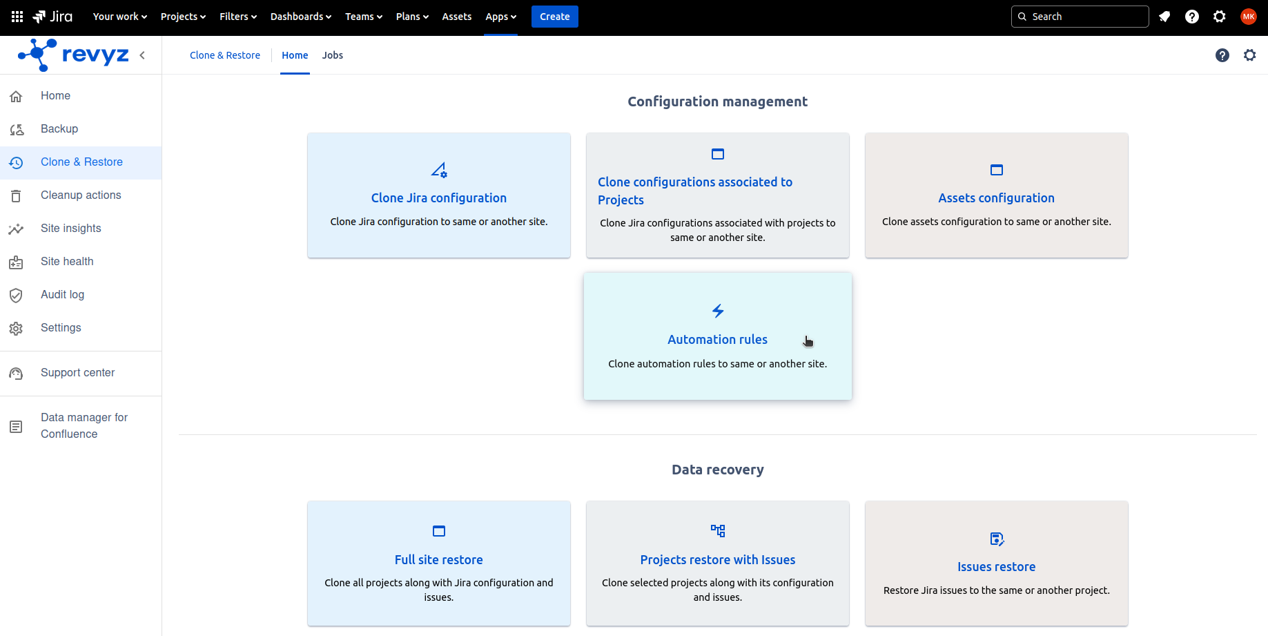Click the notifications icon in top bar

1164,17
